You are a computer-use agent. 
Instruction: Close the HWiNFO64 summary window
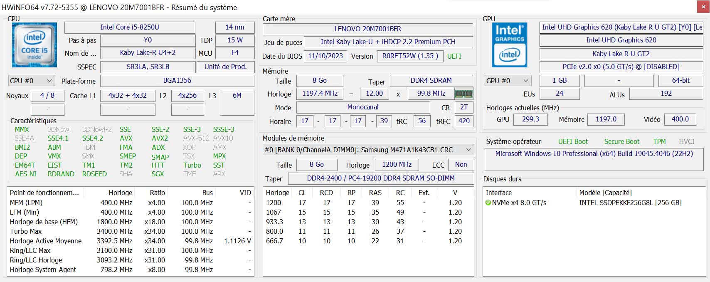click(703, 7)
